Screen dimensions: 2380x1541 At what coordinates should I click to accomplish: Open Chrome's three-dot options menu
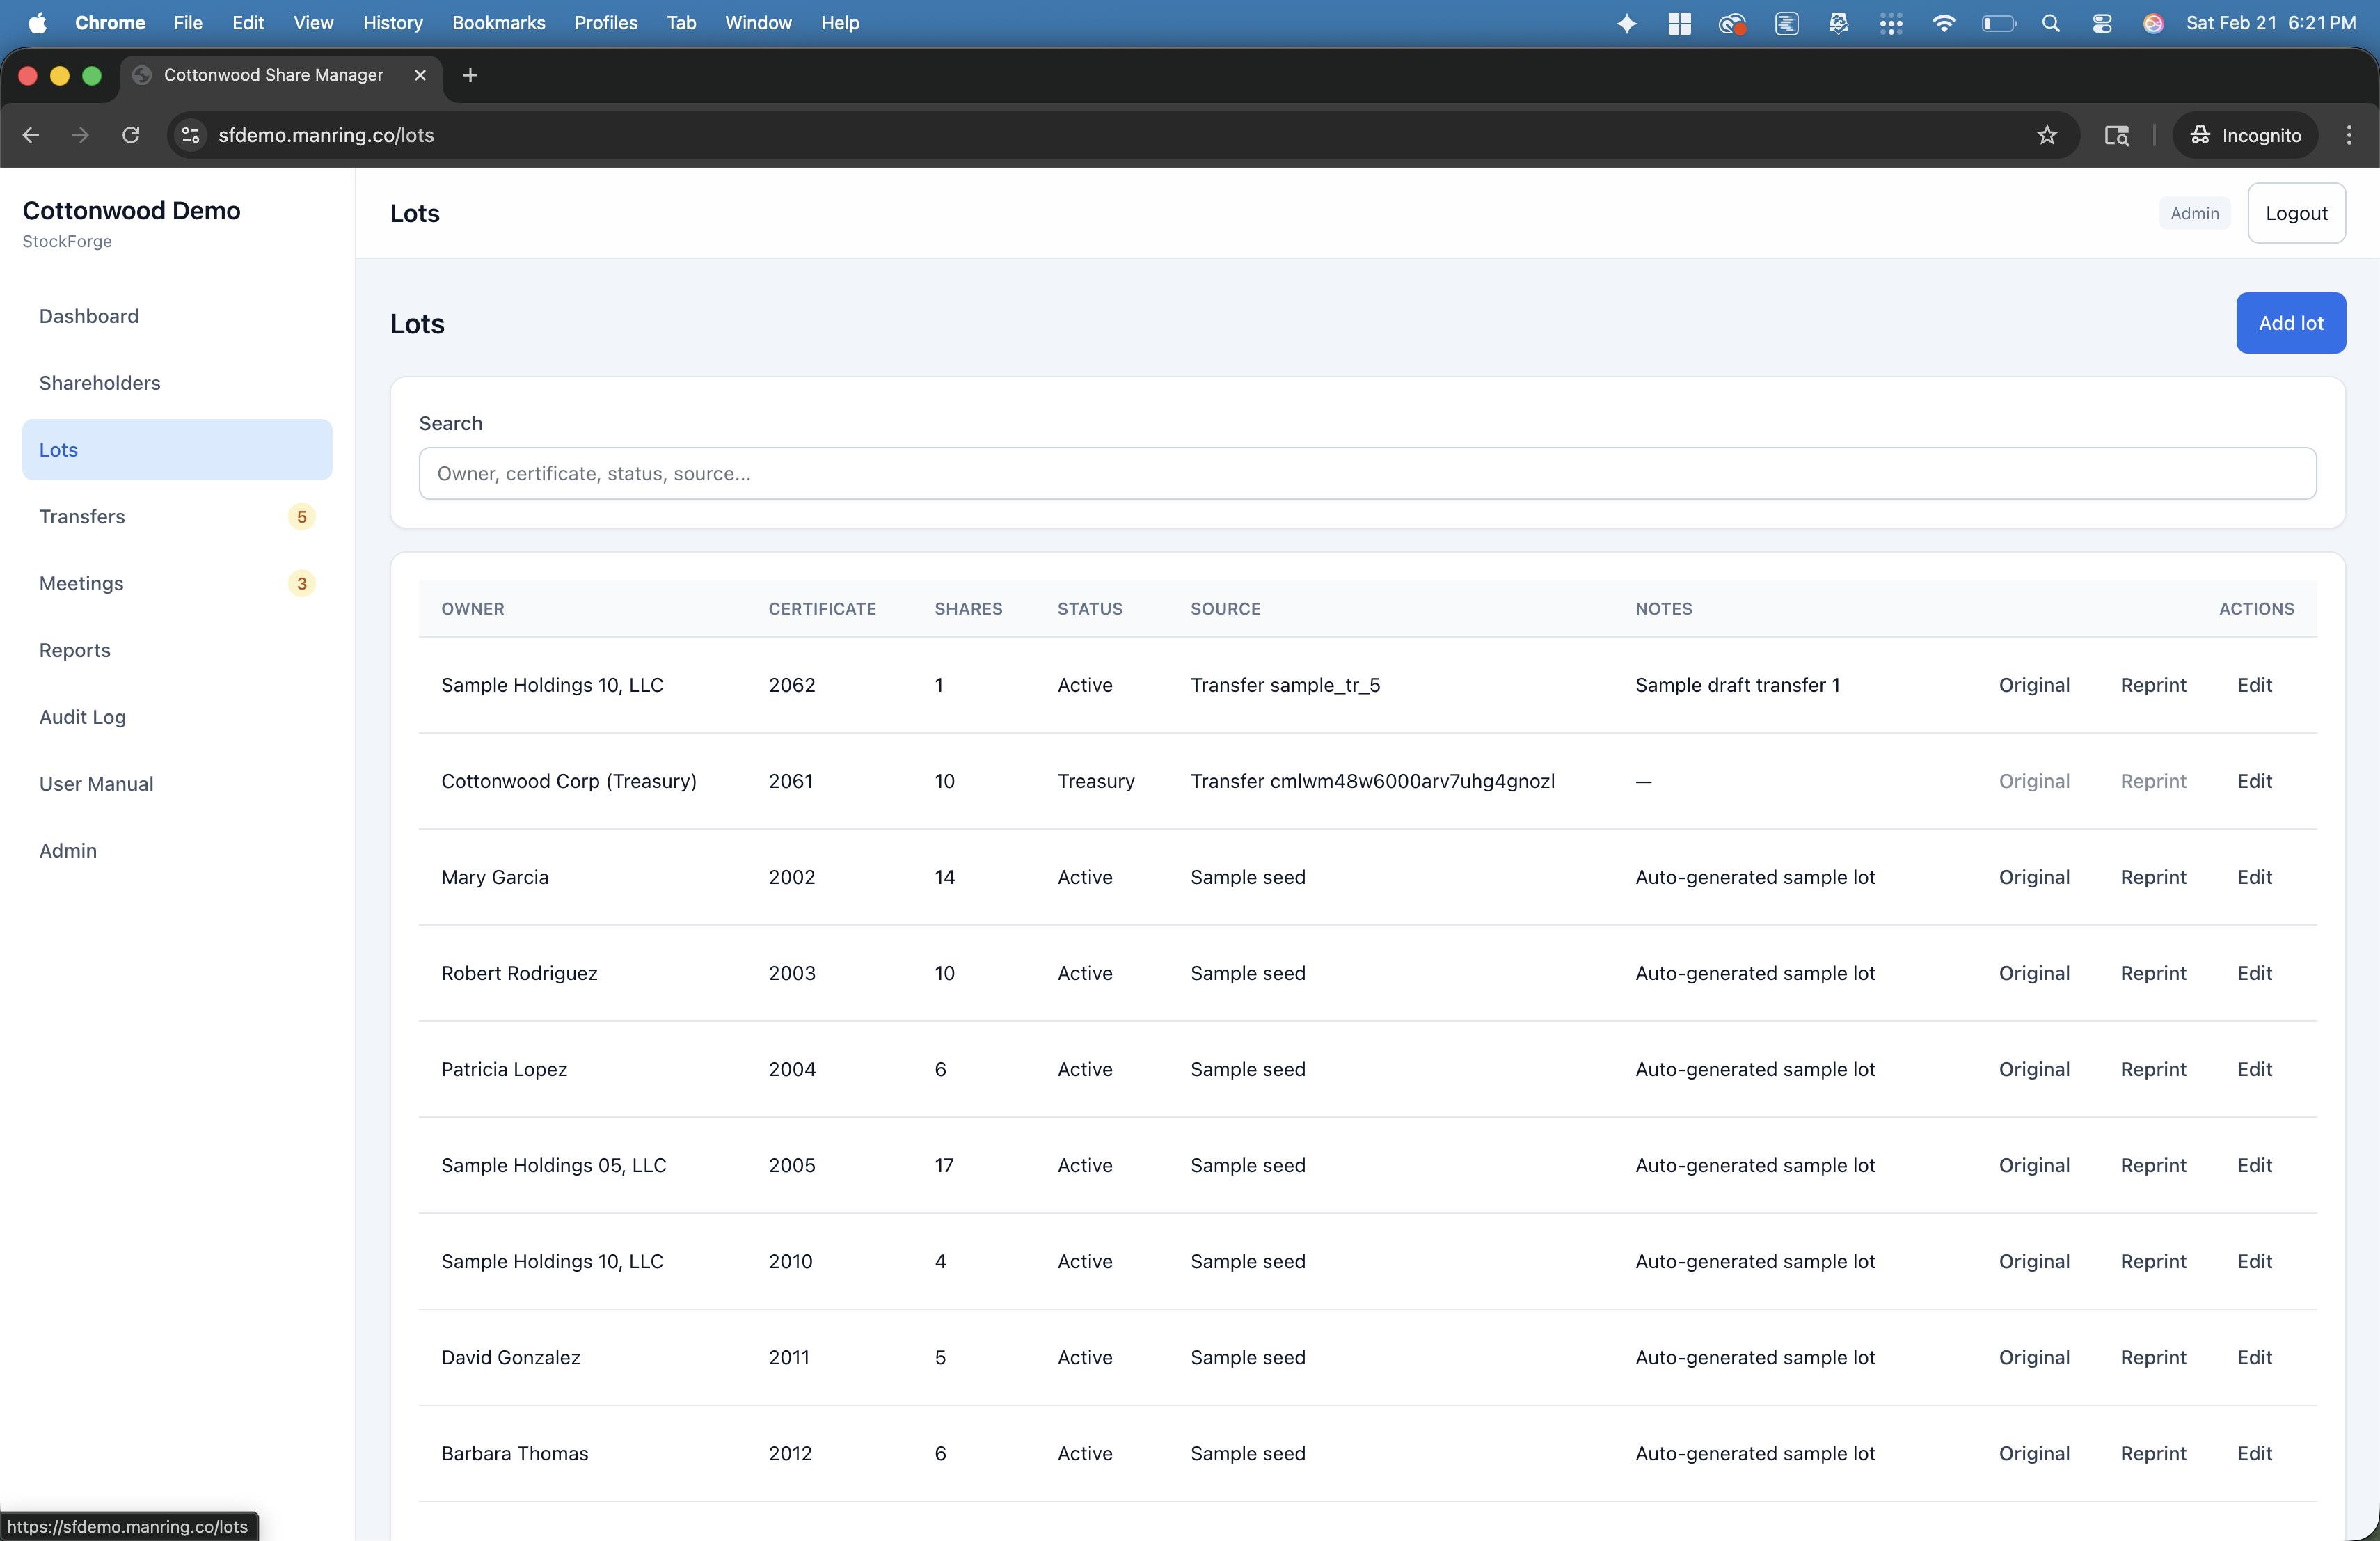tap(2349, 135)
